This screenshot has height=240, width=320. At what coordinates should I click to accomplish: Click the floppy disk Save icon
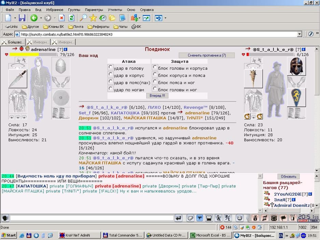tap(22, 18)
